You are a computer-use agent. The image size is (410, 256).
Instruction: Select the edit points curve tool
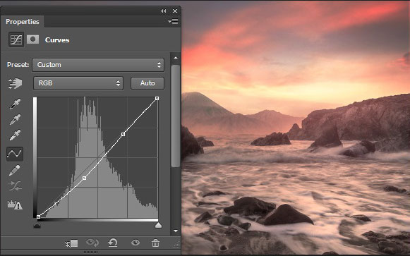[15, 154]
